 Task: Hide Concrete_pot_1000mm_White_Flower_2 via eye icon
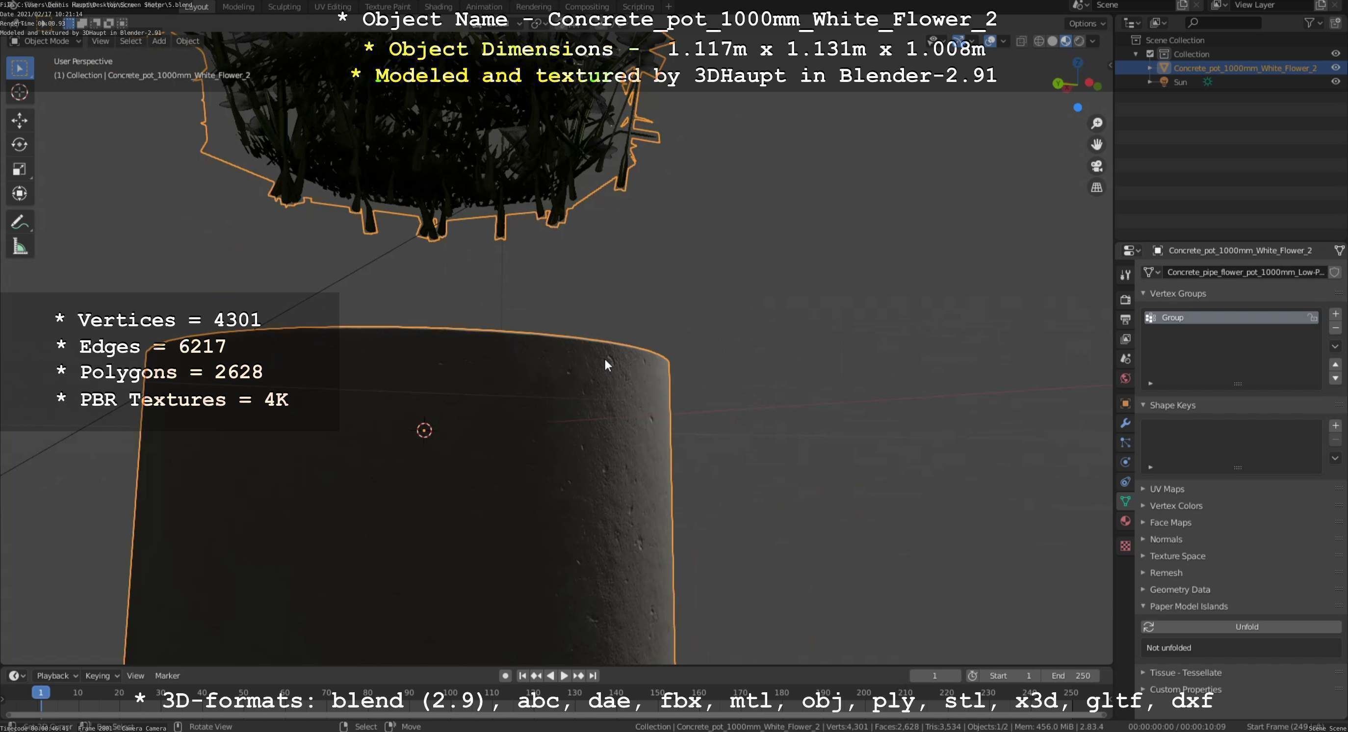point(1335,68)
